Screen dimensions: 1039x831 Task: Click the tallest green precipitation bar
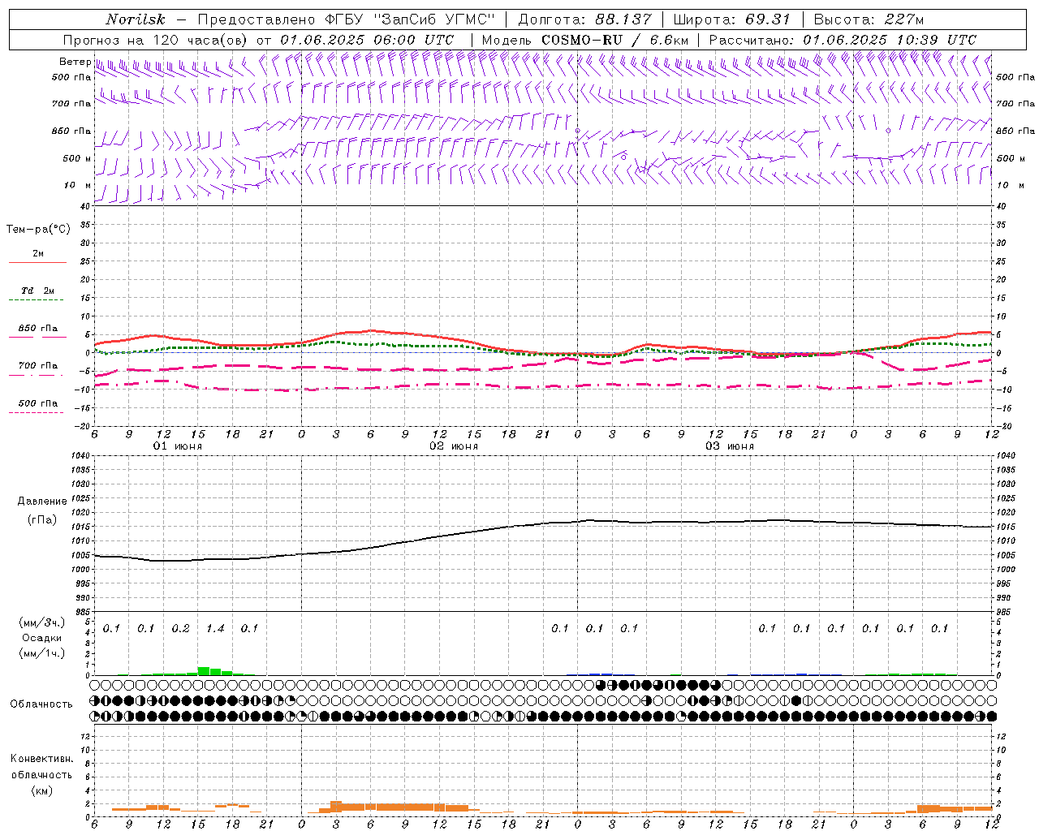coord(204,671)
